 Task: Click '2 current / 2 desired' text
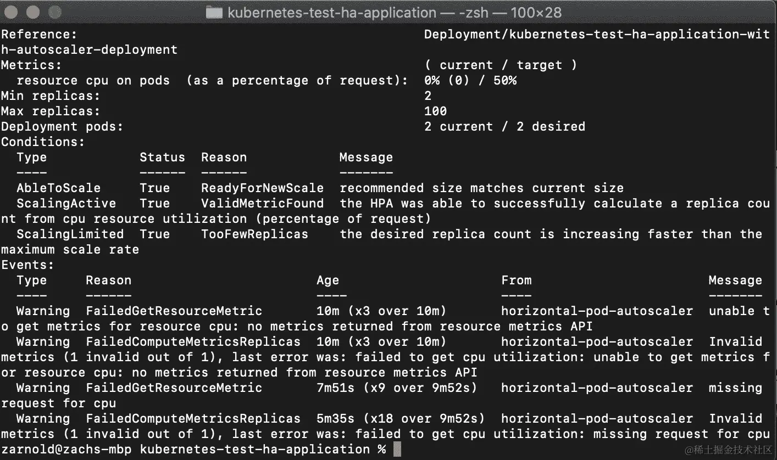pos(505,127)
